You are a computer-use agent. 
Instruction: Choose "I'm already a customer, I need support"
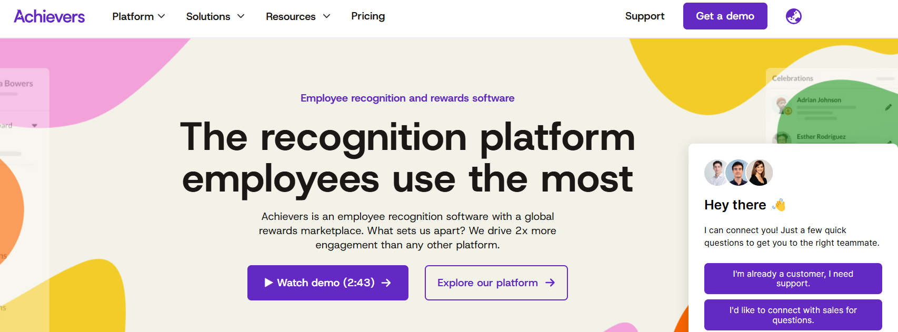click(793, 278)
